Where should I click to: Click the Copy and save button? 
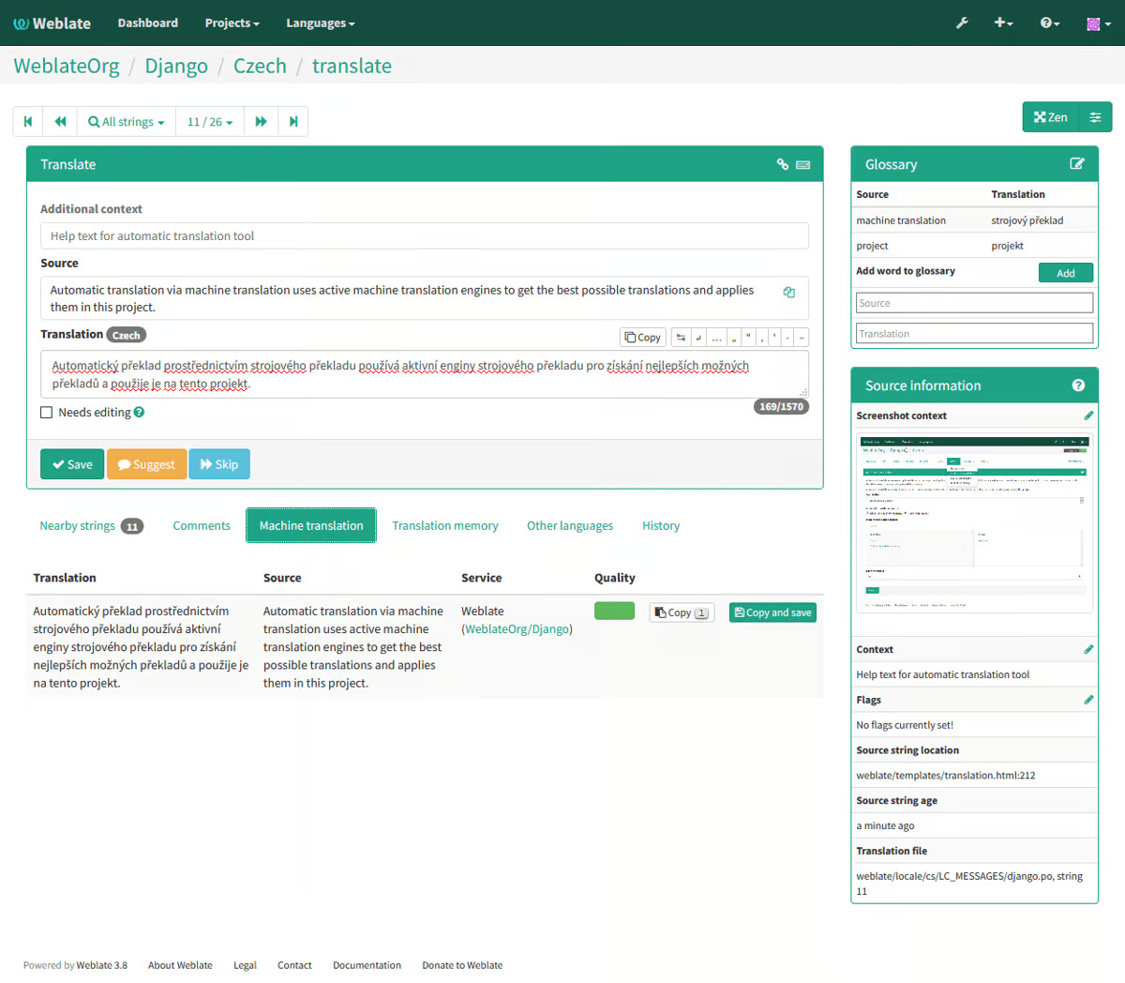[772, 612]
